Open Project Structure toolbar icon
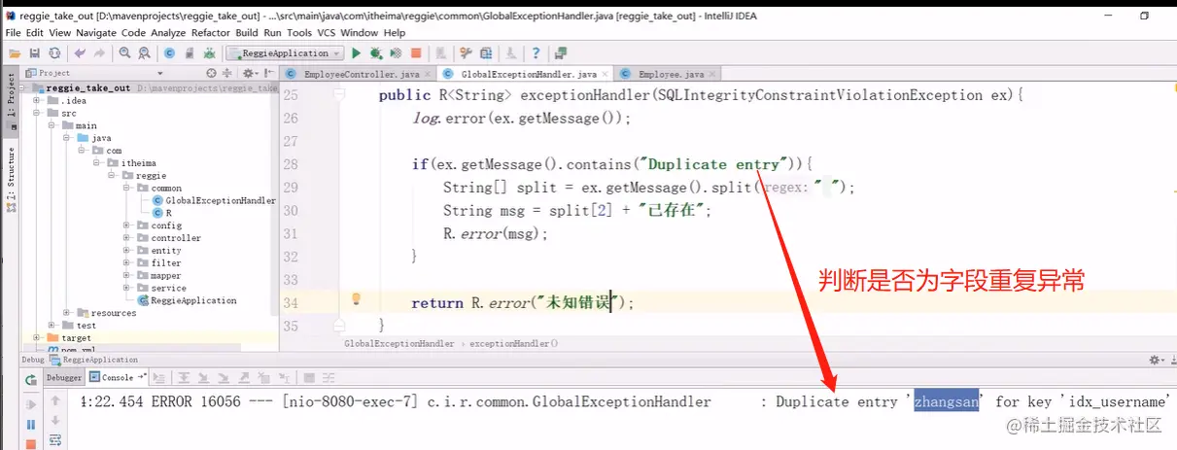This screenshot has width=1177, height=450. click(x=486, y=53)
